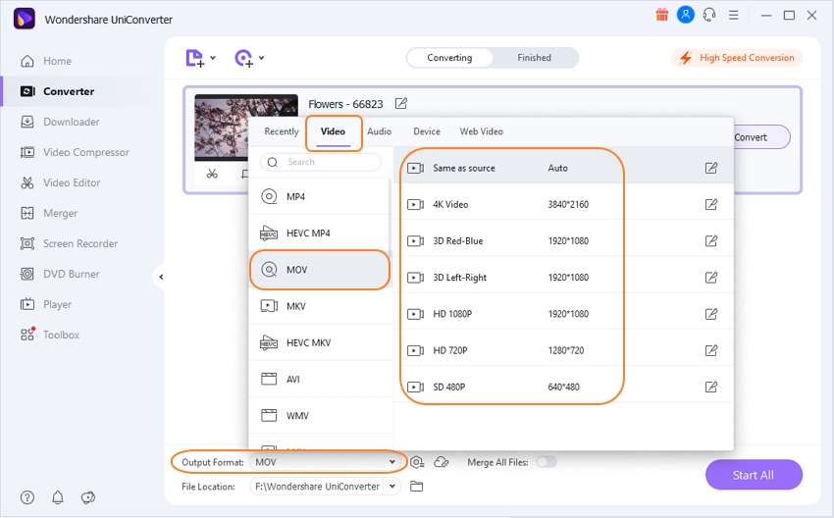The height and width of the screenshot is (518, 834).
Task: Select the Web Video tab
Action: tap(482, 131)
